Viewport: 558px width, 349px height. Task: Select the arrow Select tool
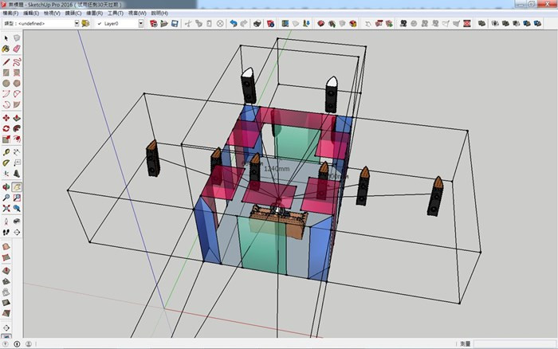point(6,37)
